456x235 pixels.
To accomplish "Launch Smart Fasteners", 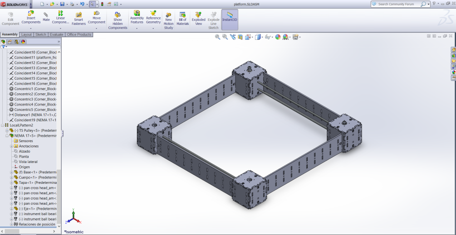I will (78, 19).
